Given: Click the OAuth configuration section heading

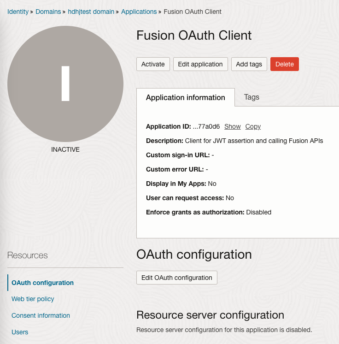Looking at the screenshot, I should pos(194,255).
